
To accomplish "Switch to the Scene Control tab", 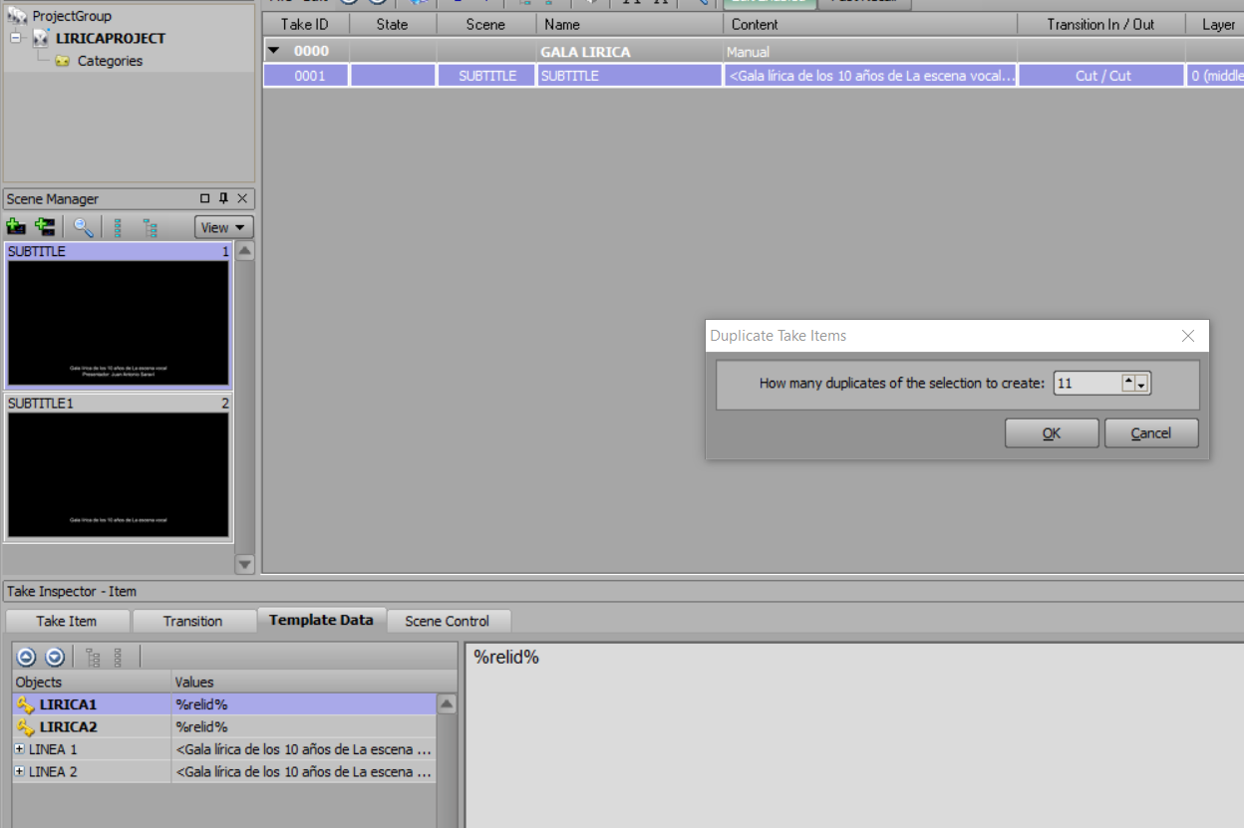I will coord(447,621).
